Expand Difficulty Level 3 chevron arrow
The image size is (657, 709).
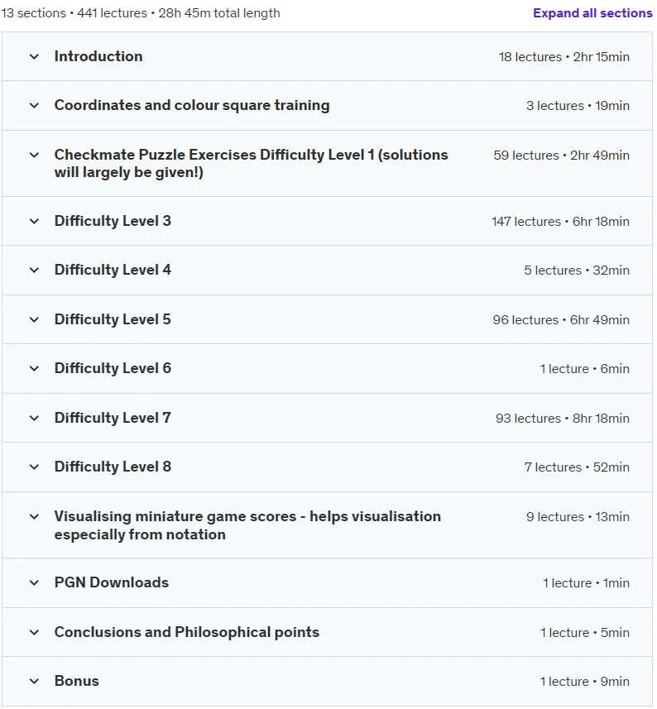point(34,221)
